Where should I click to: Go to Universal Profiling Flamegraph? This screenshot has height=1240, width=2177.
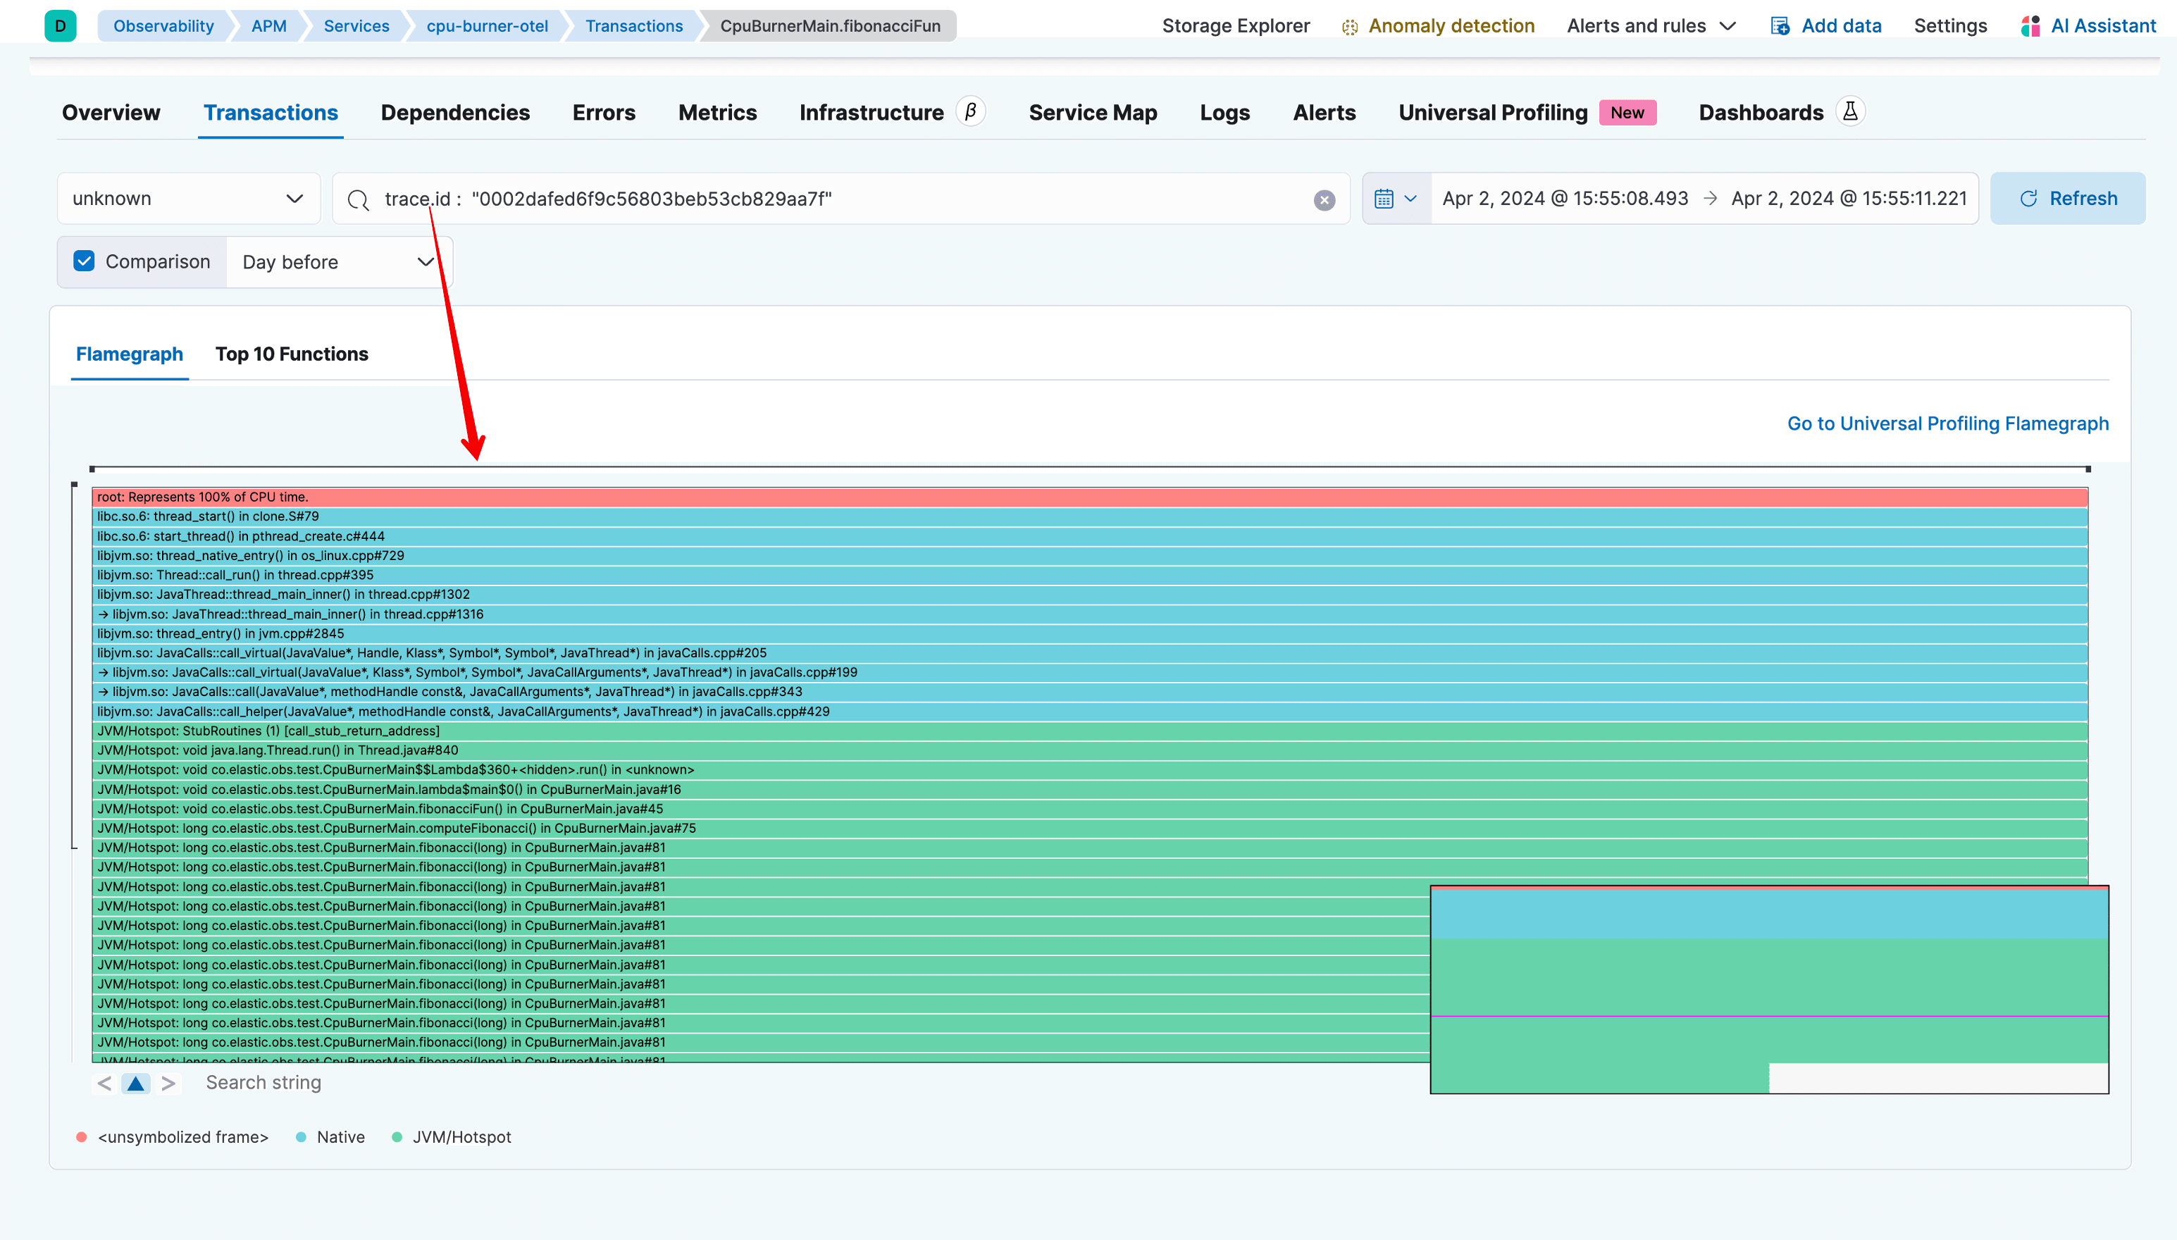[1947, 423]
